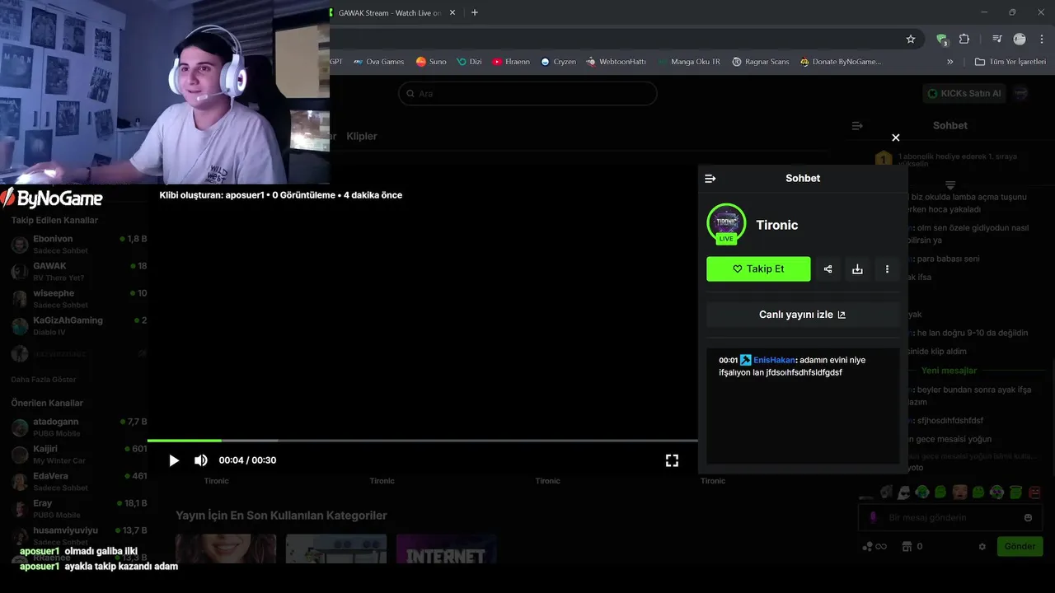Screen dimensions: 1055x593
Task: Open husamviyuviyu recommended channel
Action: (x=78, y=535)
